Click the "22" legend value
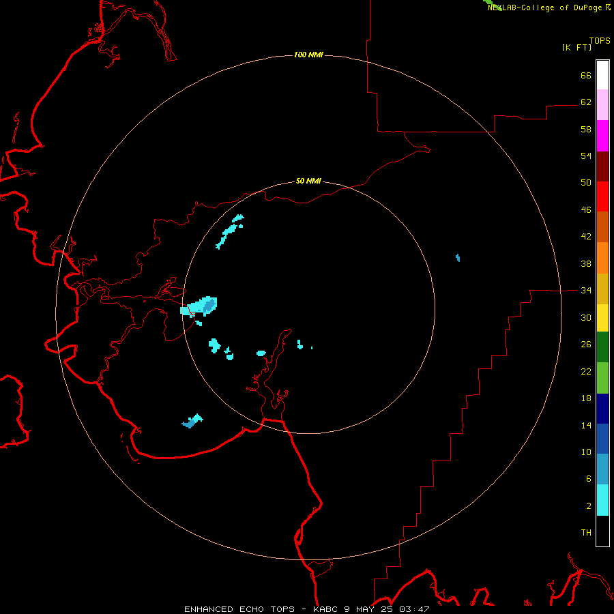The image size is (614, 614). 586,371
